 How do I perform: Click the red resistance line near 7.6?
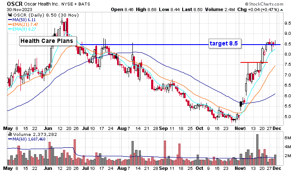point(254,62)
